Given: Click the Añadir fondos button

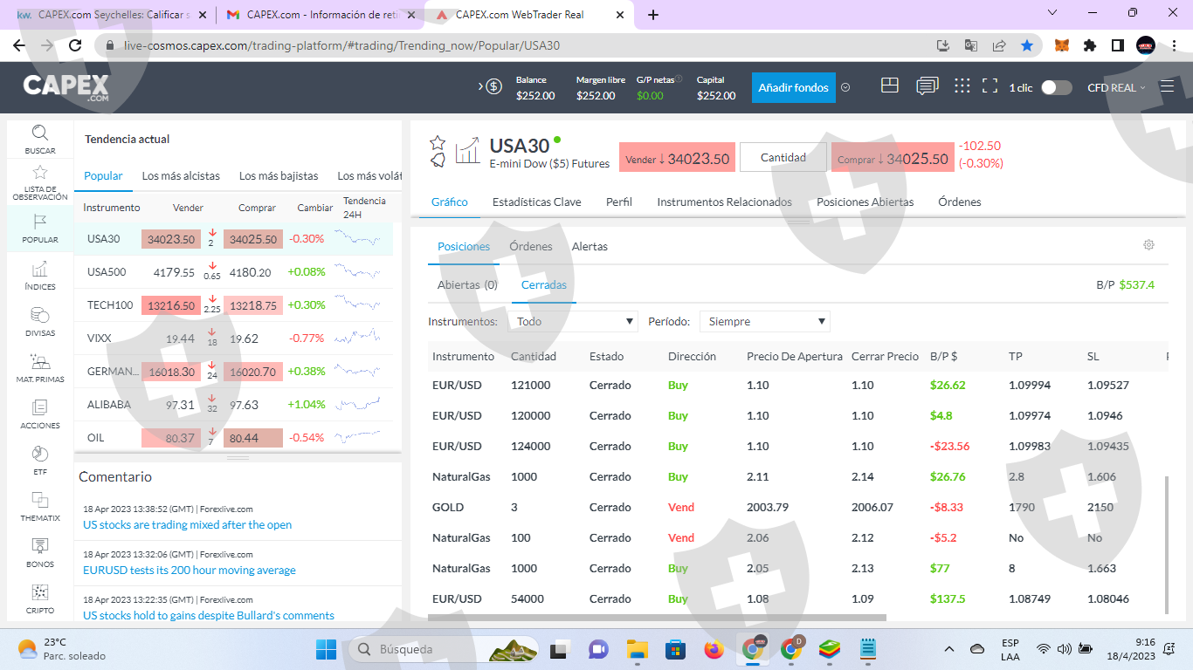Looking at the screenshot, I should click(x=793, y=87).
